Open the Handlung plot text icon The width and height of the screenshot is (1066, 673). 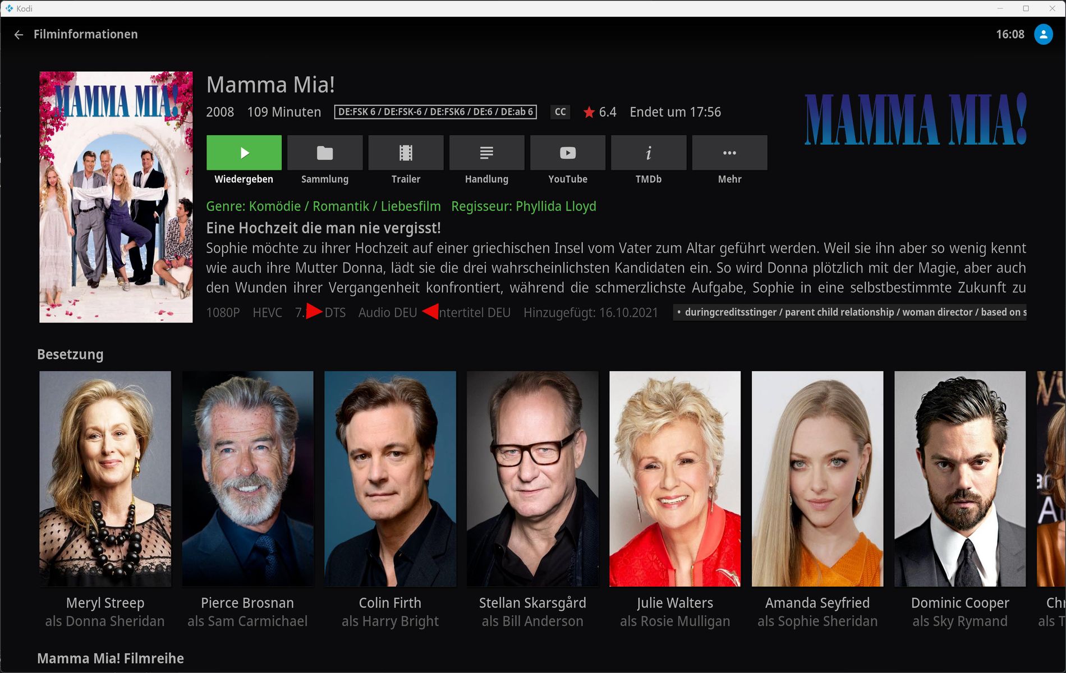(x=486, y=153)
